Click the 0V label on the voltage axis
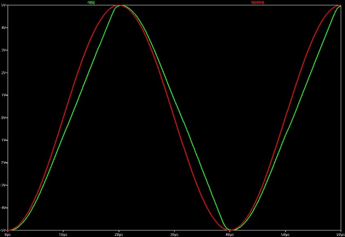This screenshot has height=237, width=345. coord(3,118)
